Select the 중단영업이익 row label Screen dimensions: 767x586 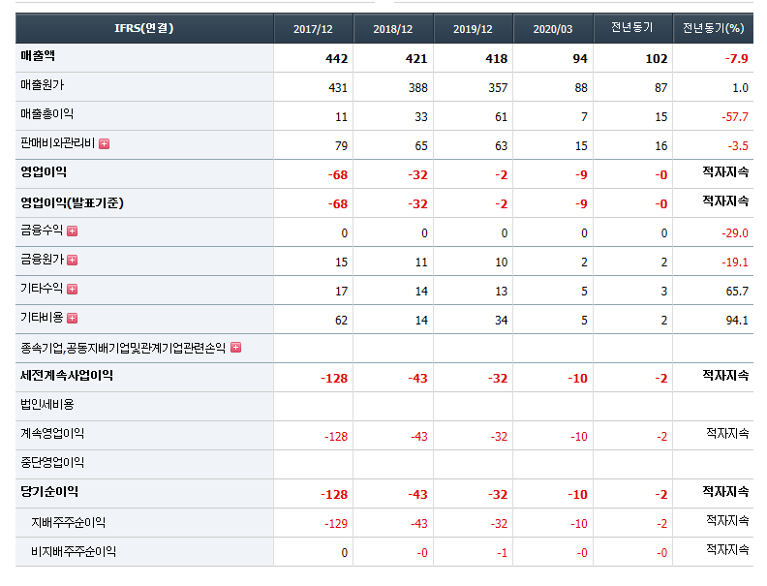[x=52, y=463]
